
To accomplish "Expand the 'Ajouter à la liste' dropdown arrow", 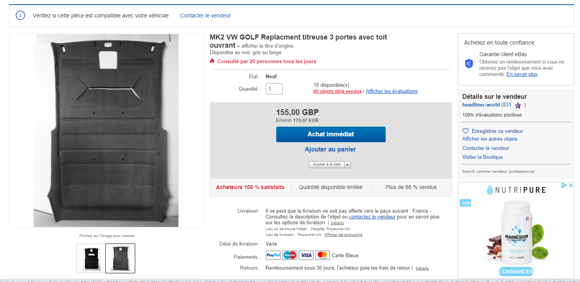I will pyautogui.click(x=347, y=165).
